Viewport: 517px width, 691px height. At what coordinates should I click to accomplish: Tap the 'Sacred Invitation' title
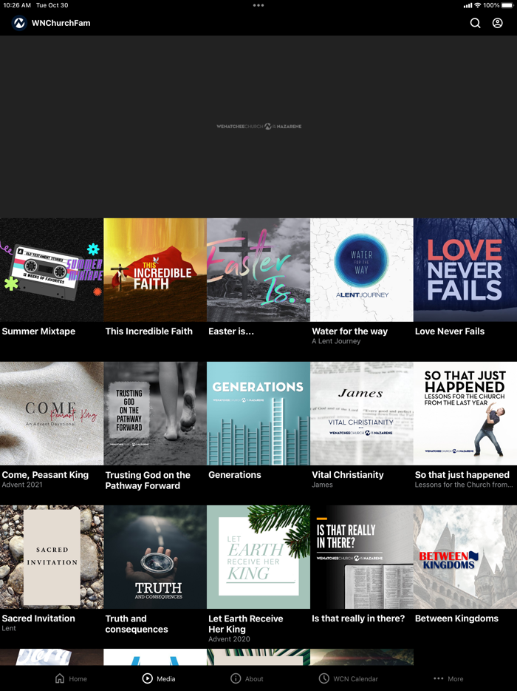38,618
